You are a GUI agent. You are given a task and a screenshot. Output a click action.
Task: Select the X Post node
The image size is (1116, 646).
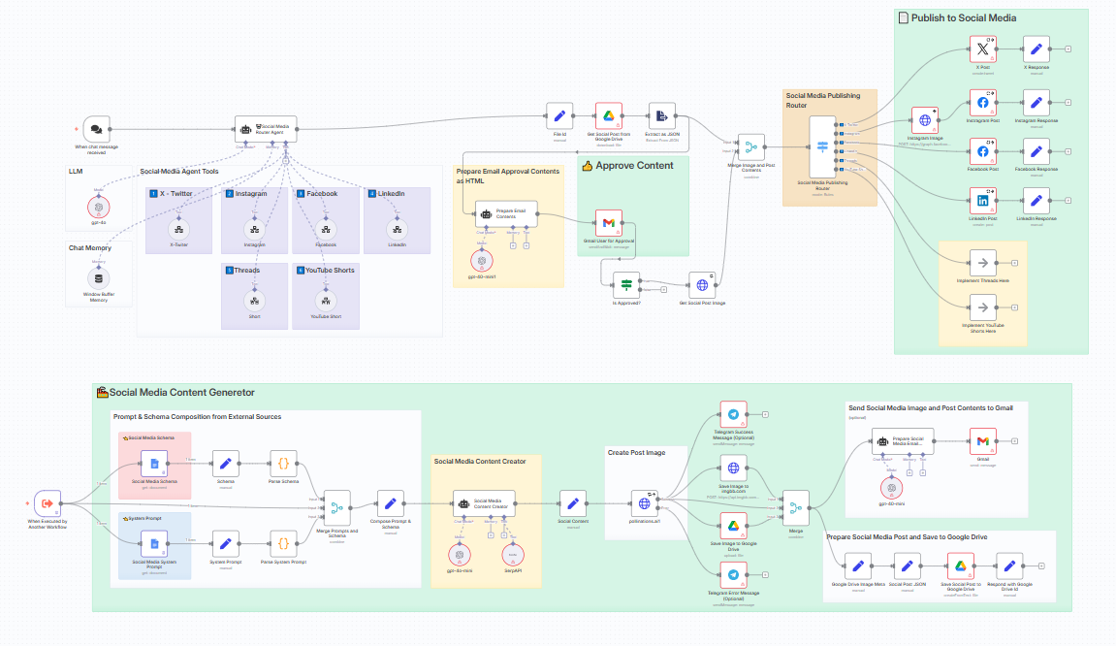tap(983, 48)
